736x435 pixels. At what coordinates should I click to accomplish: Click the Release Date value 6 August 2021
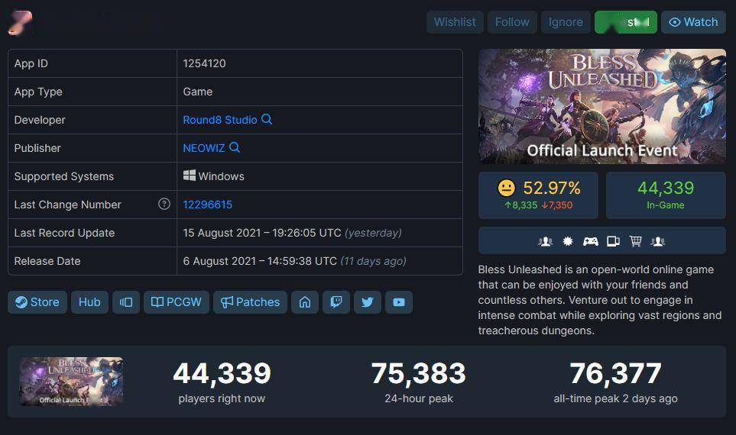coord(295,261)
